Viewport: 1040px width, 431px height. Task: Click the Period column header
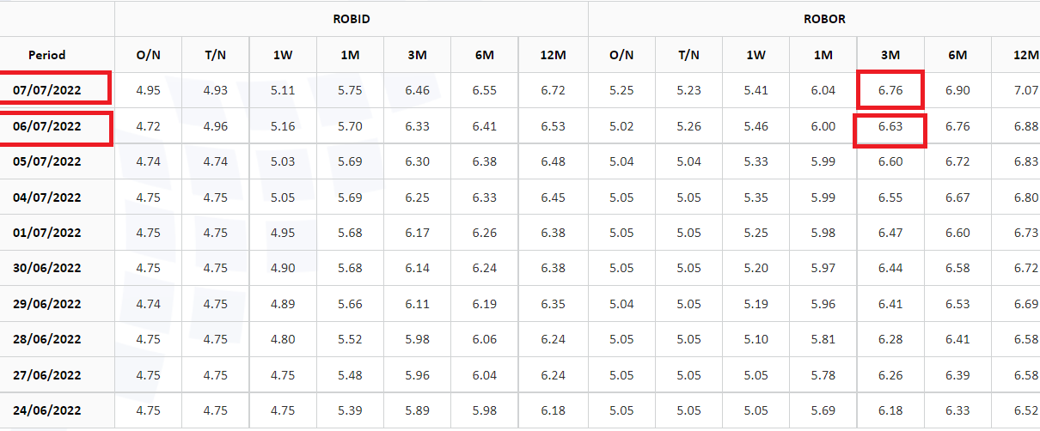pyautogui.click(x=47, y=54)
